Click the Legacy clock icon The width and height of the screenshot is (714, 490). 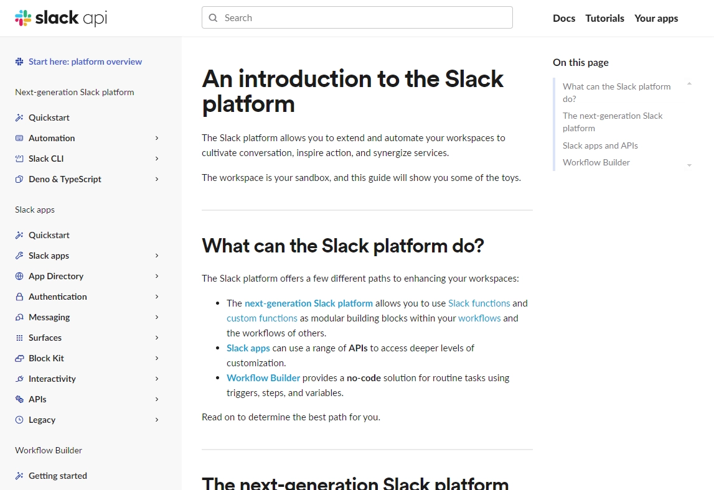19,420
